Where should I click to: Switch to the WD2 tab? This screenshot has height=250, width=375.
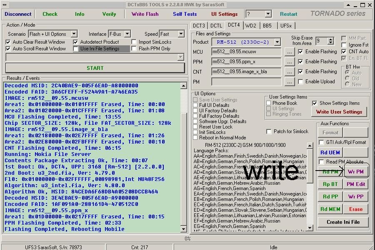(x=251, y=26)
